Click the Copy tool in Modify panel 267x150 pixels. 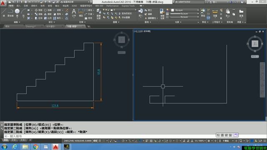39,14
